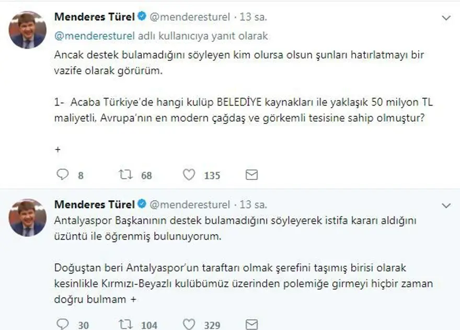Open Menderes Türel's name in first tweet
The height and width of the screenshot is (330, 460).
94,17
